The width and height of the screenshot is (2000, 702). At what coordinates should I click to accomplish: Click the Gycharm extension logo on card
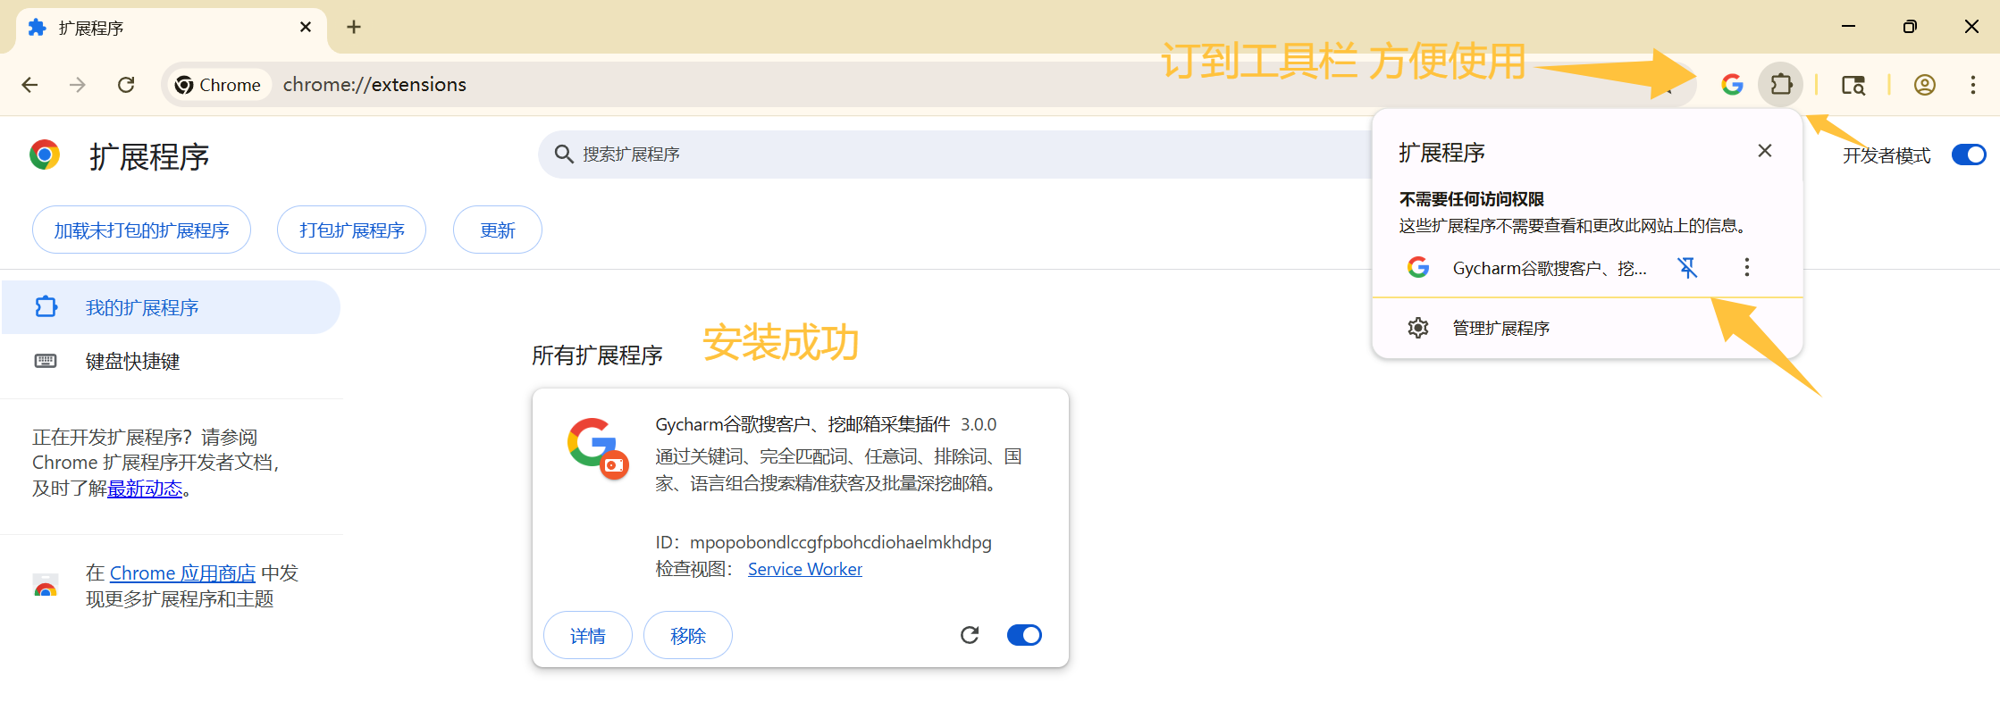597,447
